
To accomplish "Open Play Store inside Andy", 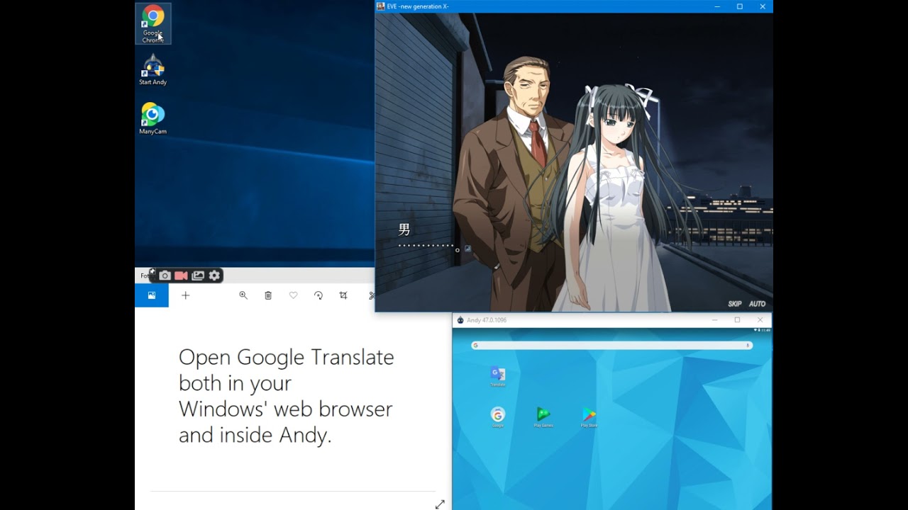I will point(589,417).
